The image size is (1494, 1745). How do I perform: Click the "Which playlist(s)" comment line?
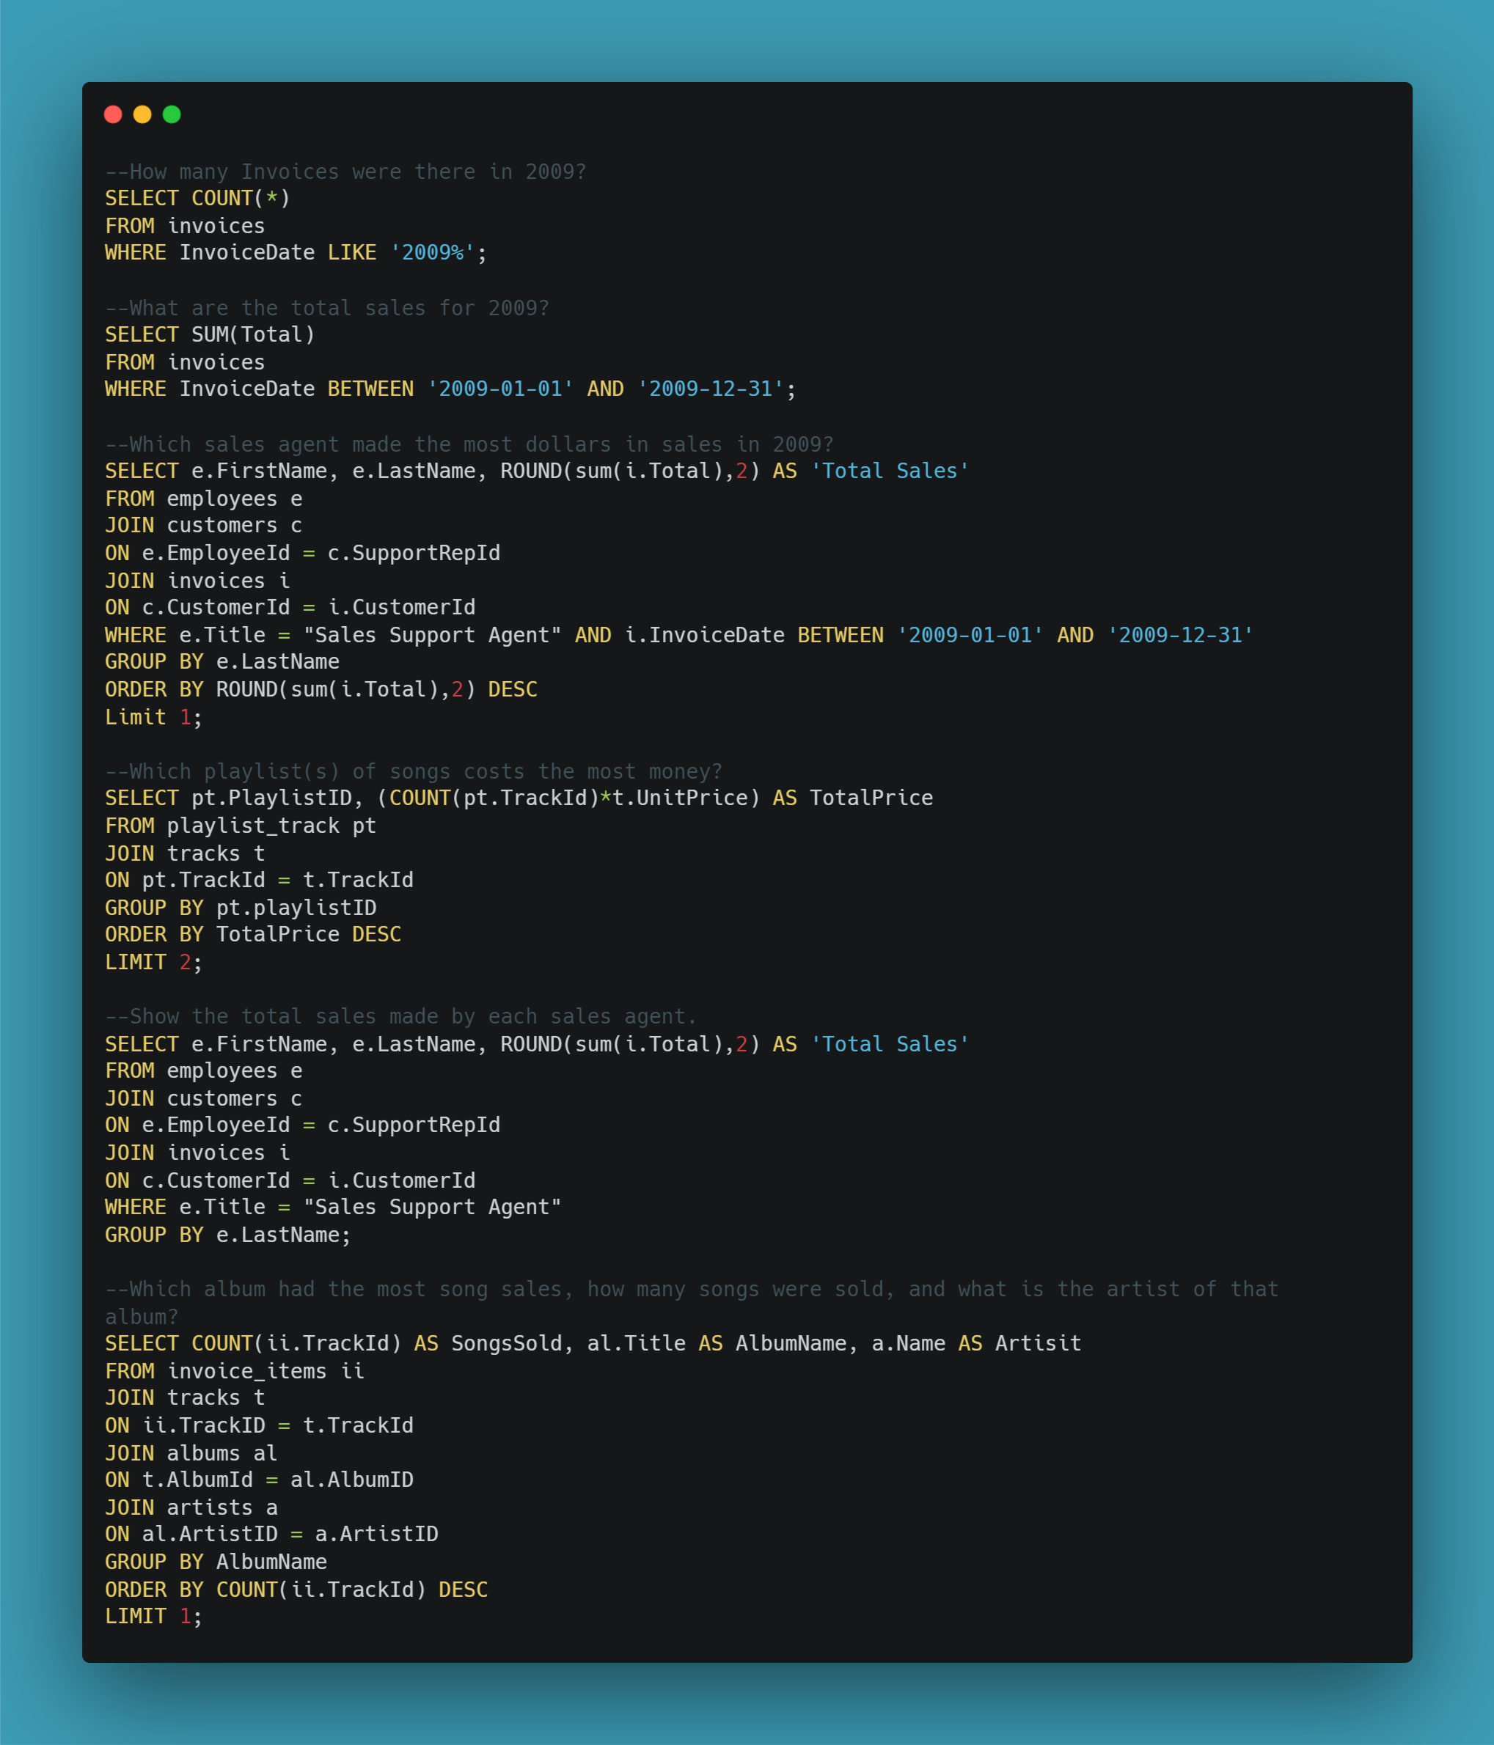413,771
